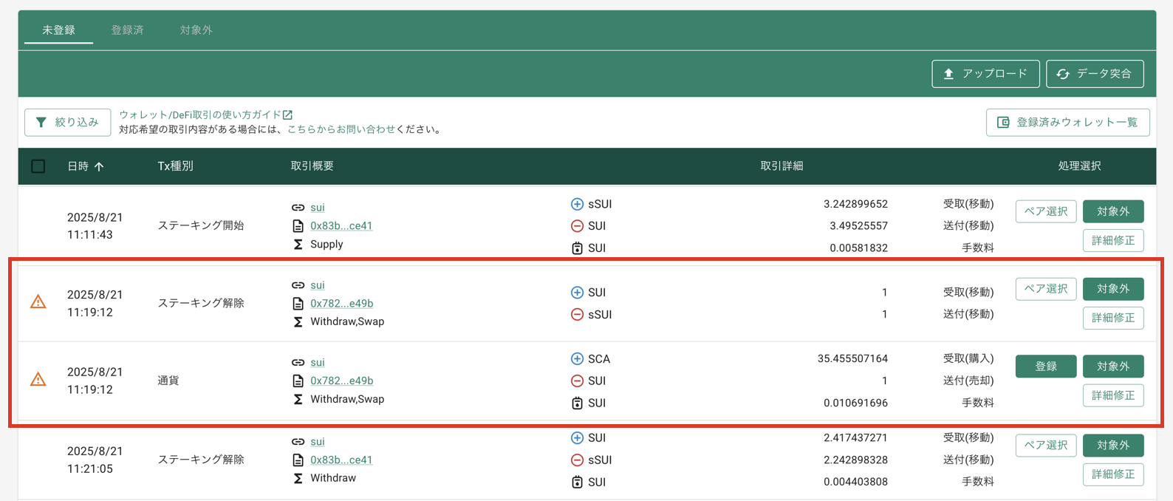Open sui link in ステーキング解除 11:19:12 row
The height and width of the screenshot is (501, 1173).
[x=318, y=285]
